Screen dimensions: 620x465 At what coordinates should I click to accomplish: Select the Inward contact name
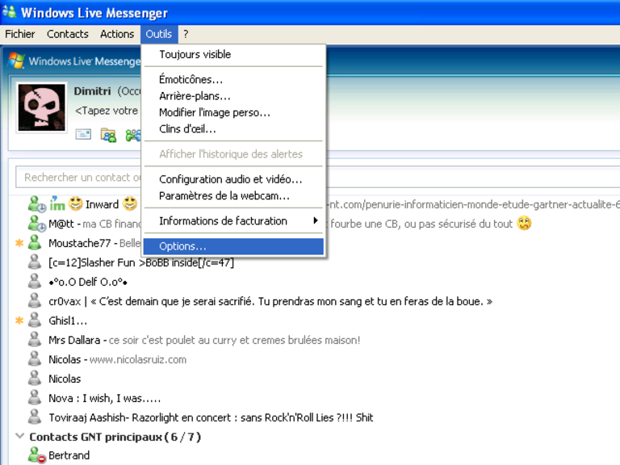102,204
